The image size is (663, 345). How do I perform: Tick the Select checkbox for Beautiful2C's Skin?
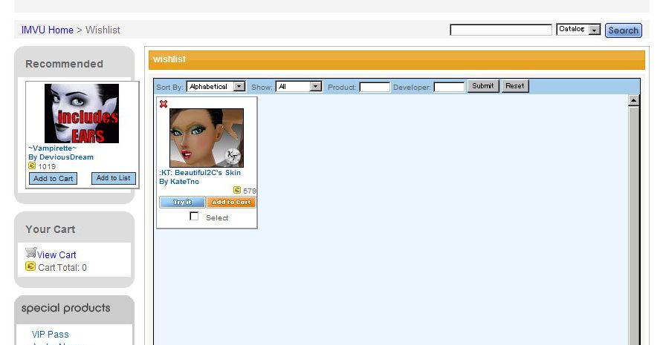click(194, 216)
